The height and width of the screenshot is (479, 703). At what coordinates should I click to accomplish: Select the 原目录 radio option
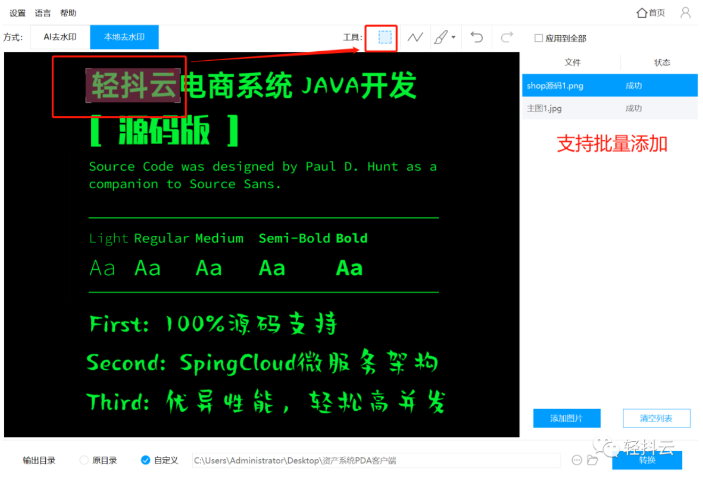tap(84, 460)
